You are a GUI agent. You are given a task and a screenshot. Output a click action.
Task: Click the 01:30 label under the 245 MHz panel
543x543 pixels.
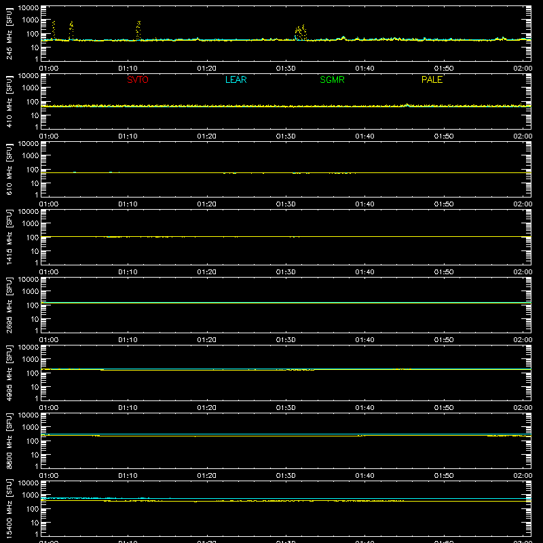click(286, 69)
